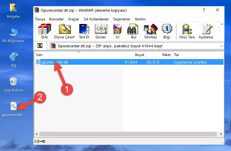Select the Bu Bilgisayar desktop icon
The image size is (231, 151).
coord(14,35)
